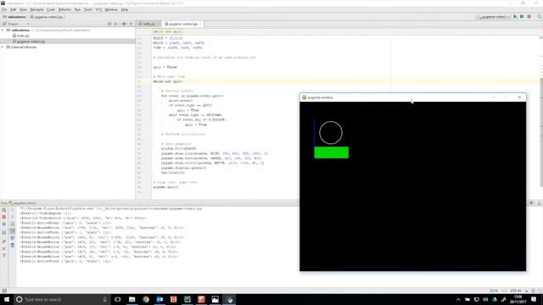The height and width of the screenshot is (305, 543).
Task: Open run configuration dropdown pygame-video2
Action: click(x=494, y=17)
